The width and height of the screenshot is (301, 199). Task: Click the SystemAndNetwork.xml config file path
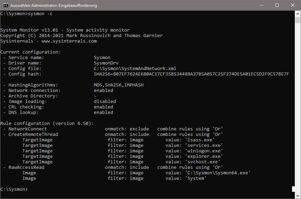click(135, 69)
